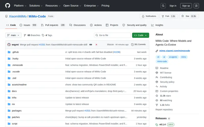Click the .vscode folder icon
Viewport: 204px width, 127px height.
[9, 72]
